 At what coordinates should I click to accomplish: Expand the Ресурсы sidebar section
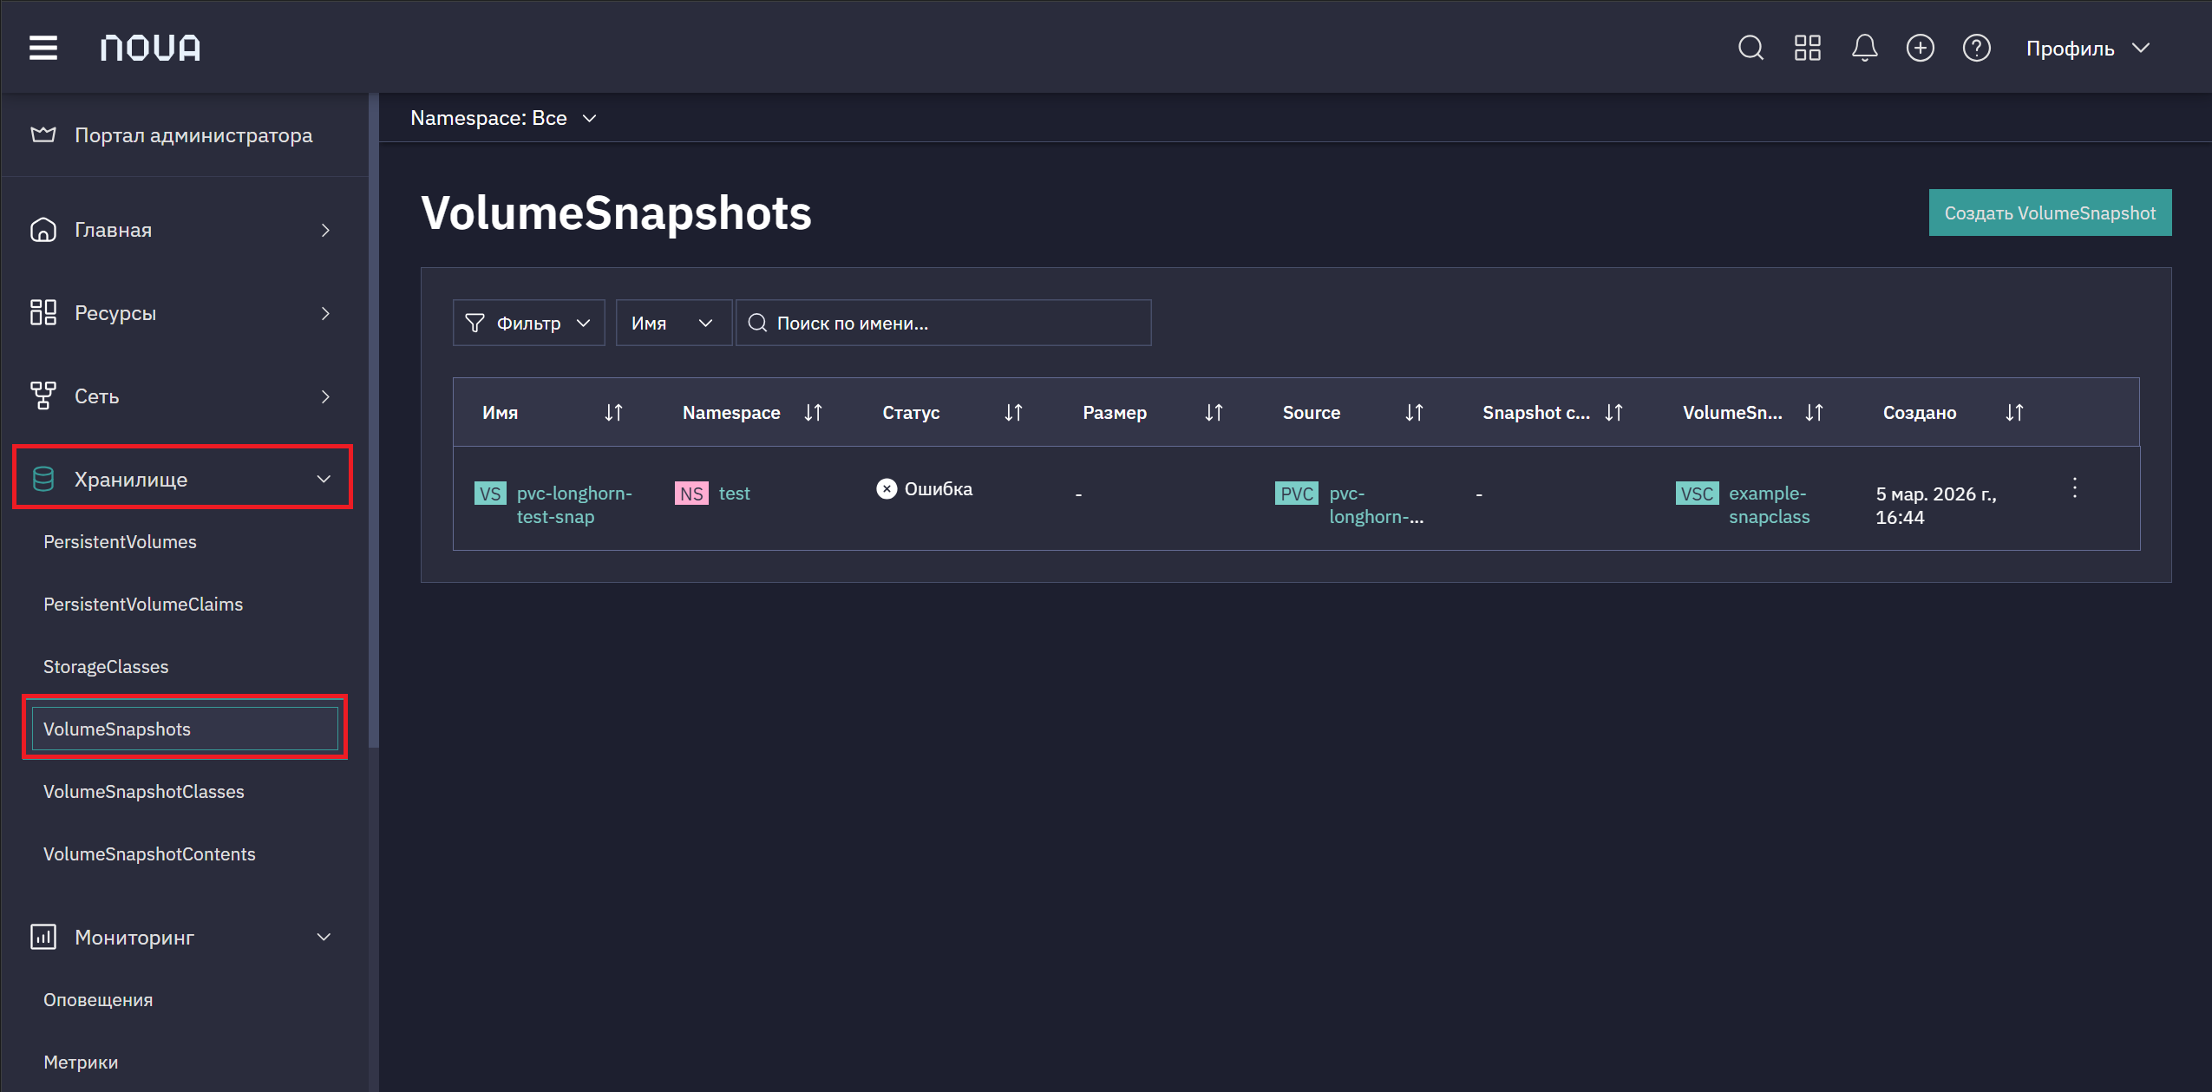pos(325,313)
